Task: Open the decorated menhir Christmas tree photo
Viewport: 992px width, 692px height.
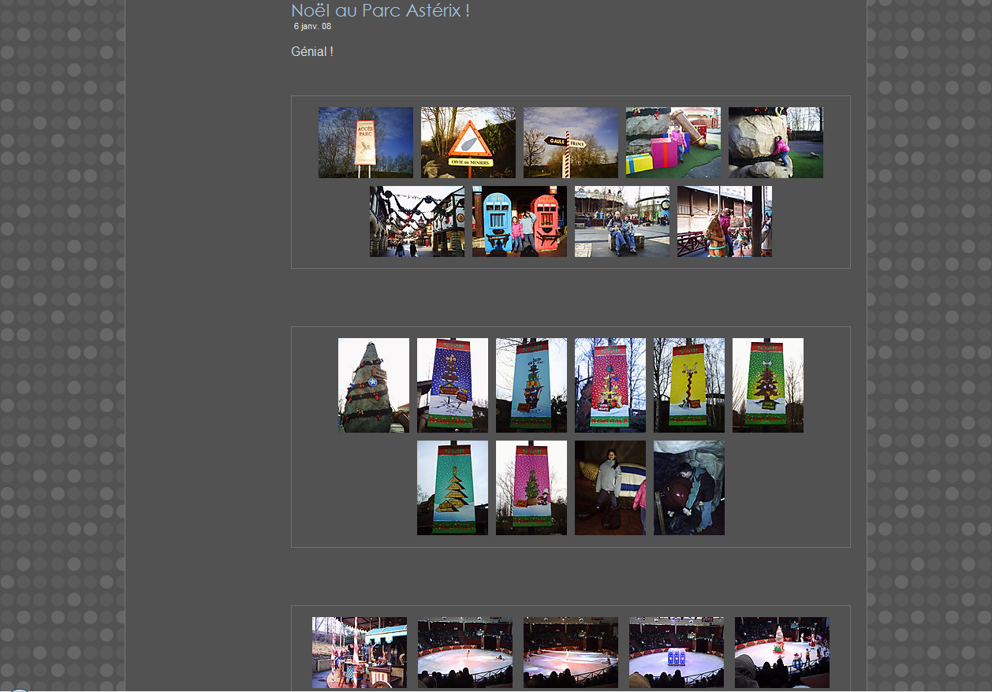Action: pyautogui.click(x=373, y=385)
